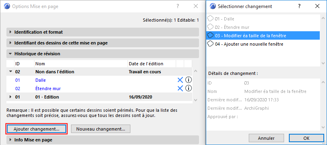Remove the Étendre mur change via X
This screenshot has height=145, width=327.
click(x=180, y=89)
